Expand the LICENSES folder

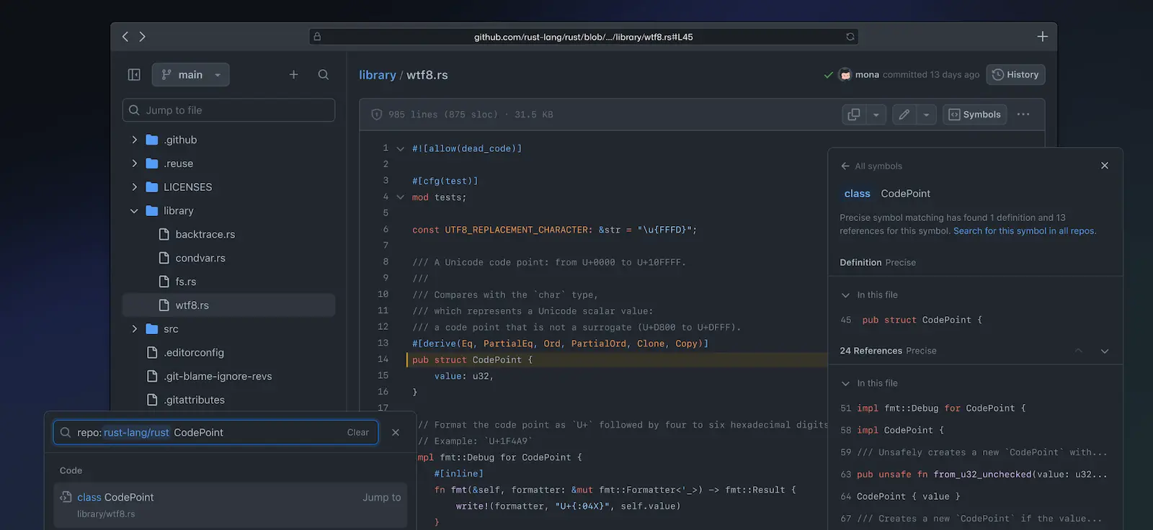click(x=134, y=187)
